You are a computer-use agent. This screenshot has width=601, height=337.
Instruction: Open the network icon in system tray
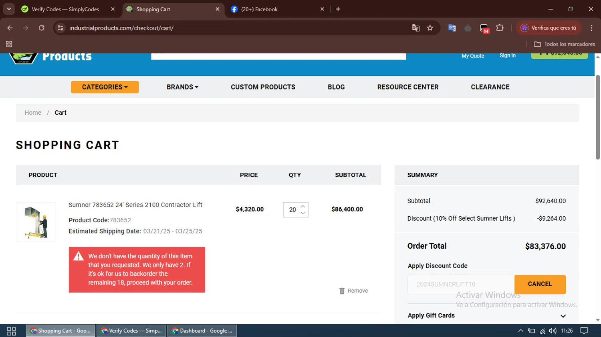pos(543,331)
